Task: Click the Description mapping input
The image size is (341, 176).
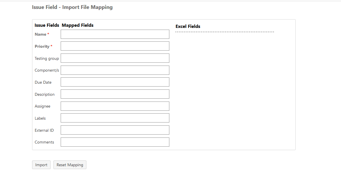Action: 115,94
